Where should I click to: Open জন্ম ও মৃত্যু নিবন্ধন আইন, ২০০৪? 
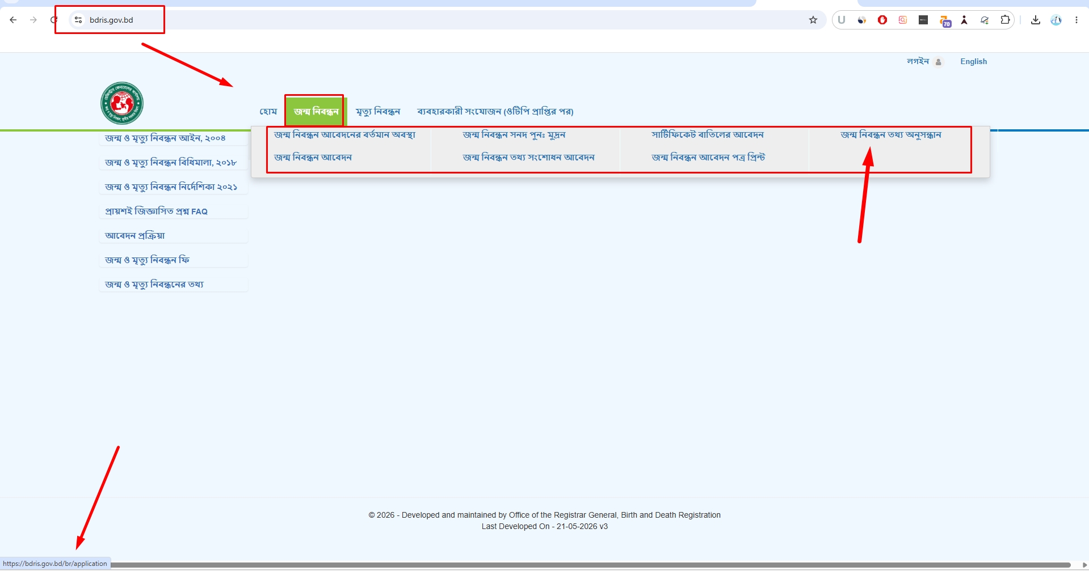[165, 138]
